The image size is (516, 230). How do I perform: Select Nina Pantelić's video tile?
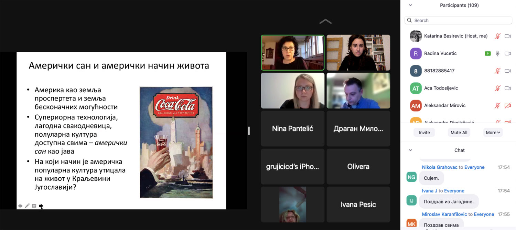pyautogui.click(x=292, y=128)
